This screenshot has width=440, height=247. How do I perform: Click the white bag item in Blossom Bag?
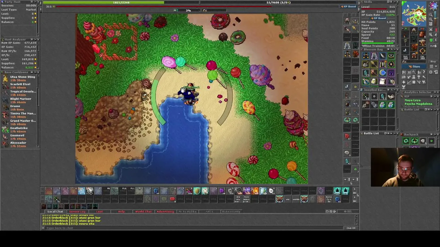[383, 81]
